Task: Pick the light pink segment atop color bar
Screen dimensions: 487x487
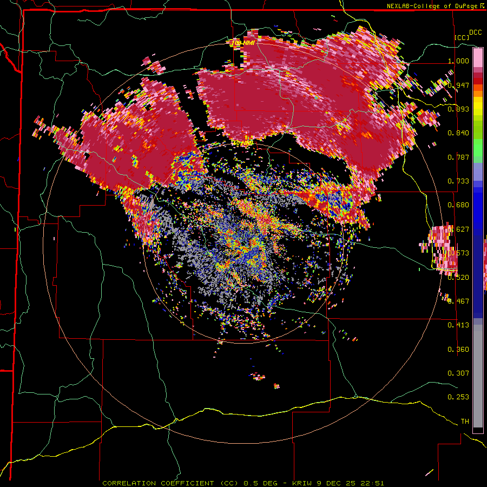Action: pos(478,57)
